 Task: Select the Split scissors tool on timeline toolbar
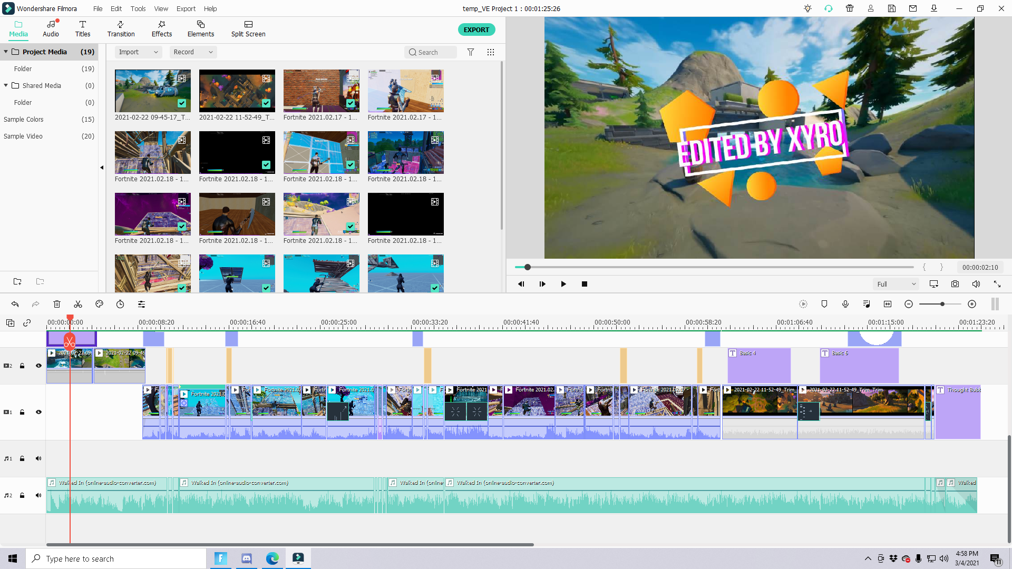(78, 304)
